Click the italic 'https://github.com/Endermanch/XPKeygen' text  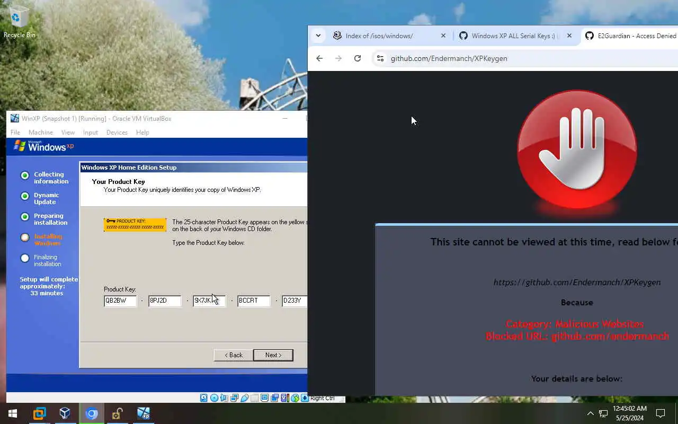577,282
